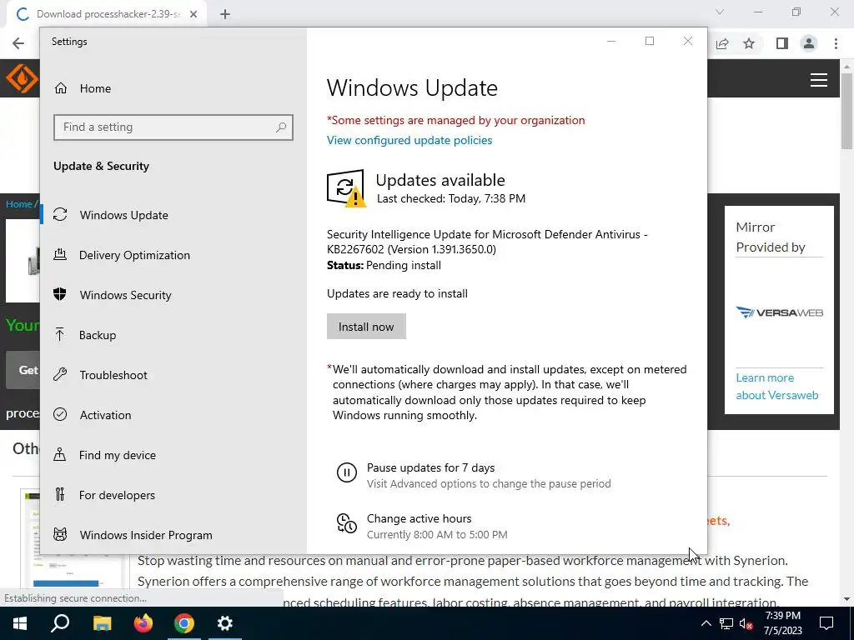Click the For developers icon
The height and width of the screenshot is (640, 854).
coord(60,495)
